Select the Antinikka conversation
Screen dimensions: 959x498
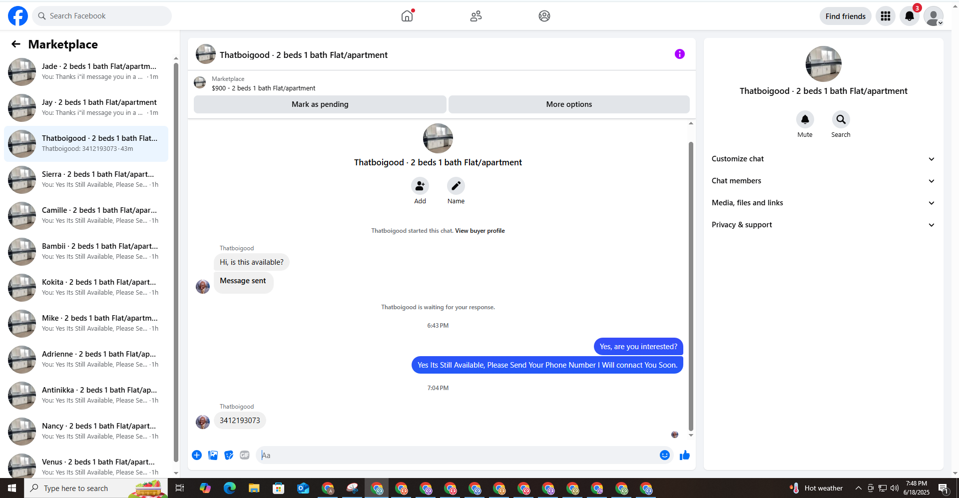pyautogui.click(x=86, y=396)
